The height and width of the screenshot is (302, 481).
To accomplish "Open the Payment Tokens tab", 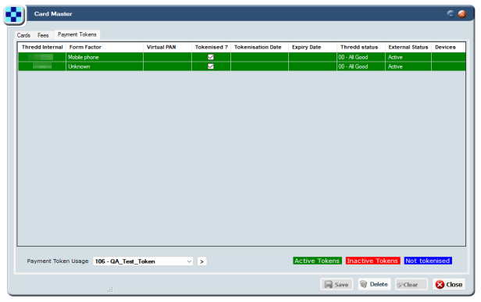I will pyautogui.click(x=77, y=34).
